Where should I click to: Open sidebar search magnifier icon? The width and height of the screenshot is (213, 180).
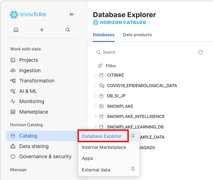68,30
